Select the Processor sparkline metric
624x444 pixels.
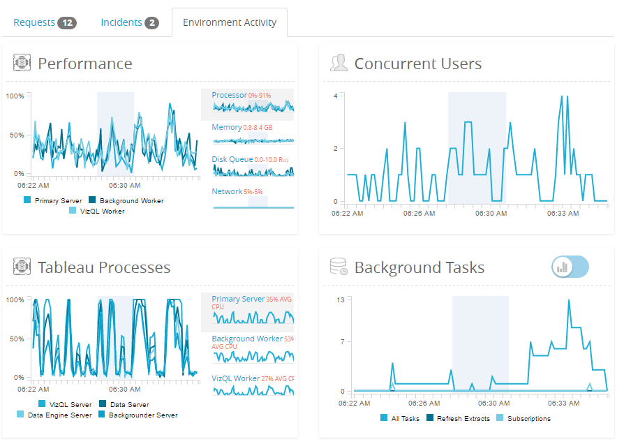pyautogui.click(x=247, y=104)
